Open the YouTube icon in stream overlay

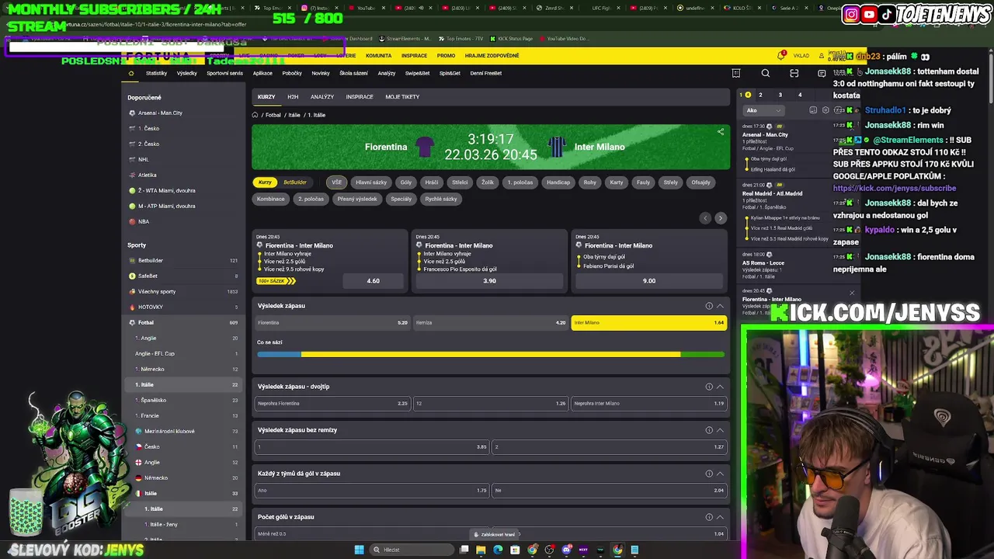(x=870, y=14)
